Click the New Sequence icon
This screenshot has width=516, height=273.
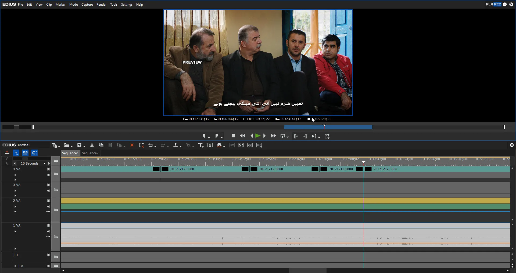point(54,145)
